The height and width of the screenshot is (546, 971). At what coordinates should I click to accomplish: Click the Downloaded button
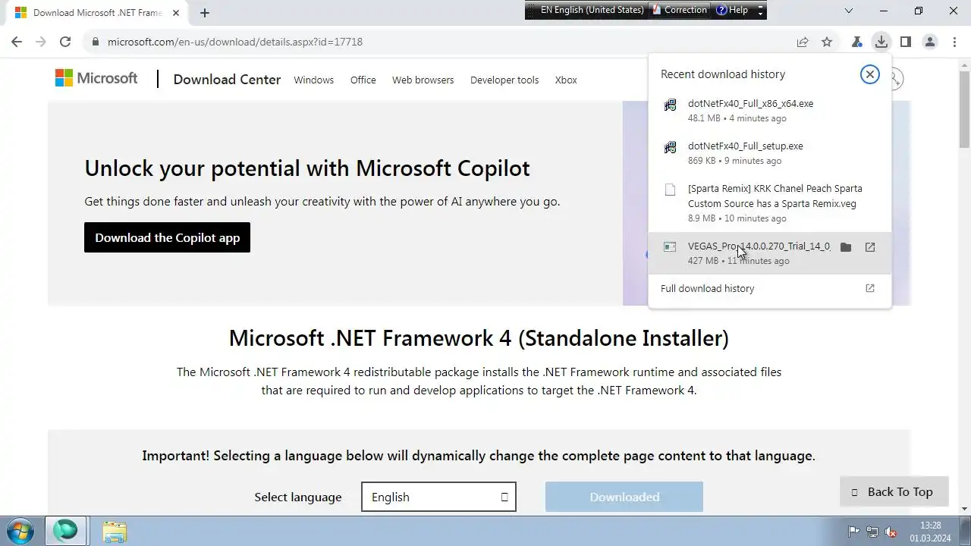(624, 497)
